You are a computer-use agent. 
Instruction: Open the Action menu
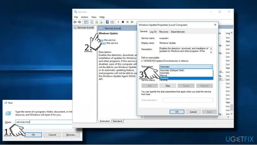point(84,17)
